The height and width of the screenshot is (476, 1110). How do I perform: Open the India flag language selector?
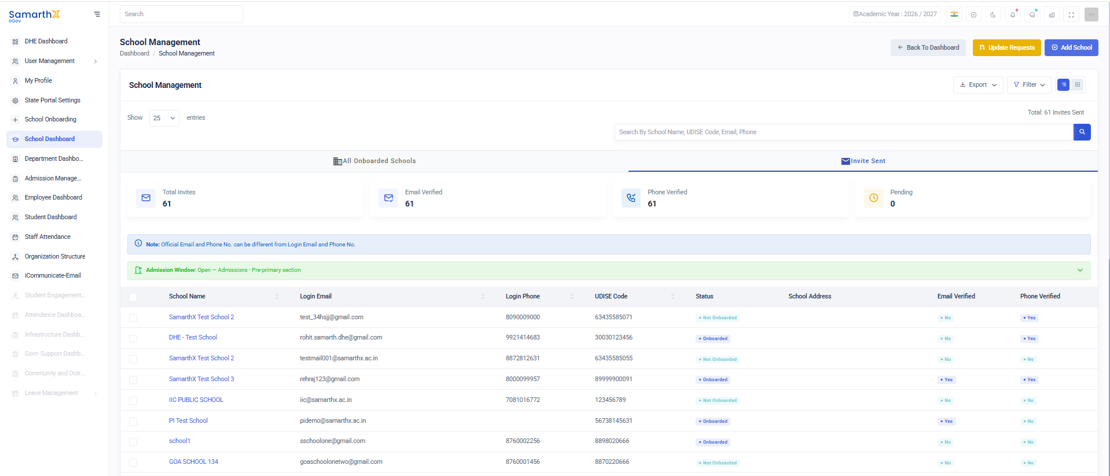(x=954, y=14)
